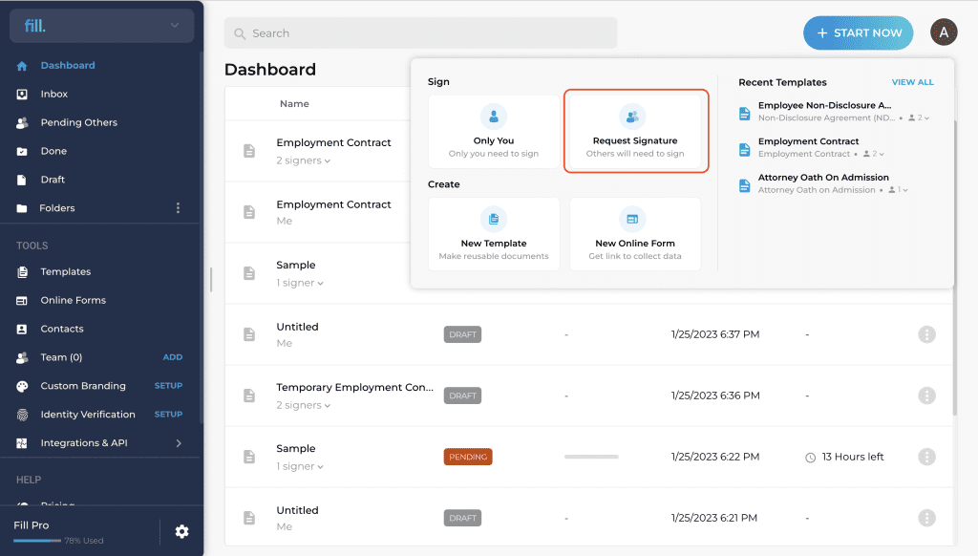The height and width of the screenshot is (556, 978).
Task: Click into the Search field
Action: tap(420, 33)
